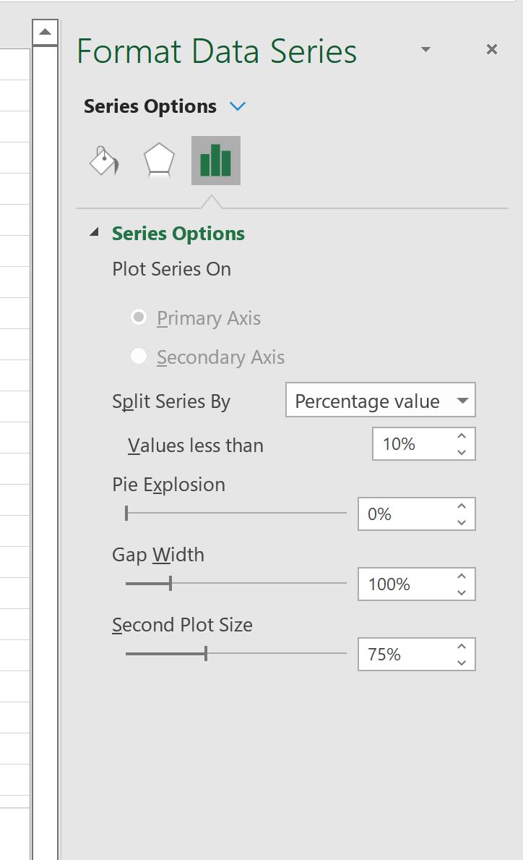Open the Effects pentagon tab

click(159, 161)
